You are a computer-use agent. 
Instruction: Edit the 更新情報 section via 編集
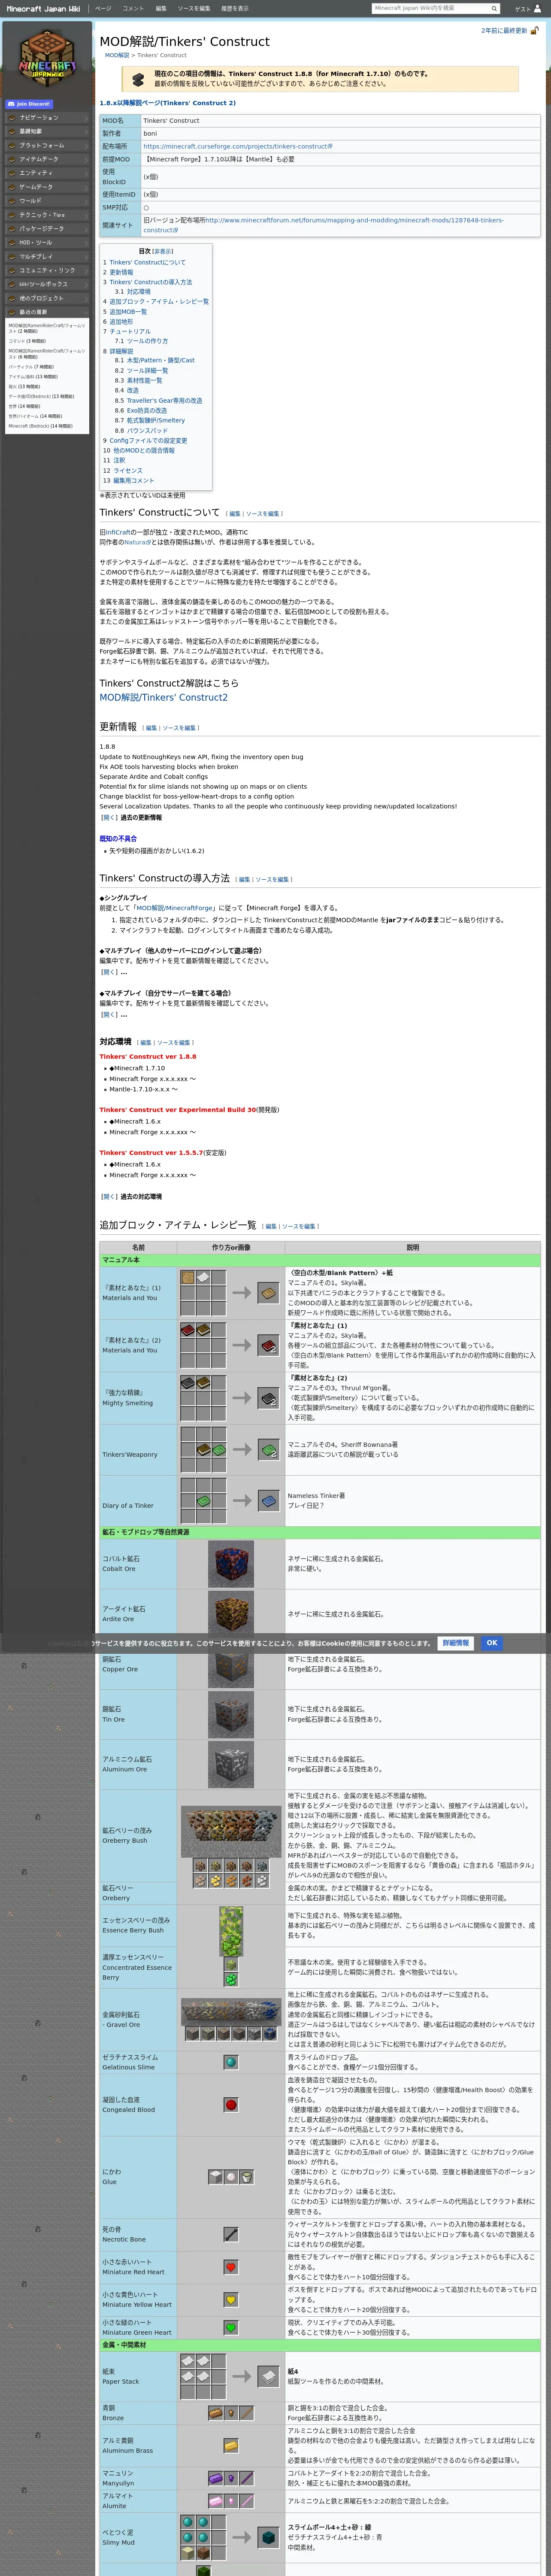click(x=151, y=728)
